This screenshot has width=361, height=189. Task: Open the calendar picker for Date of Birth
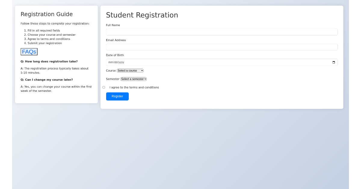click(334, 62)
